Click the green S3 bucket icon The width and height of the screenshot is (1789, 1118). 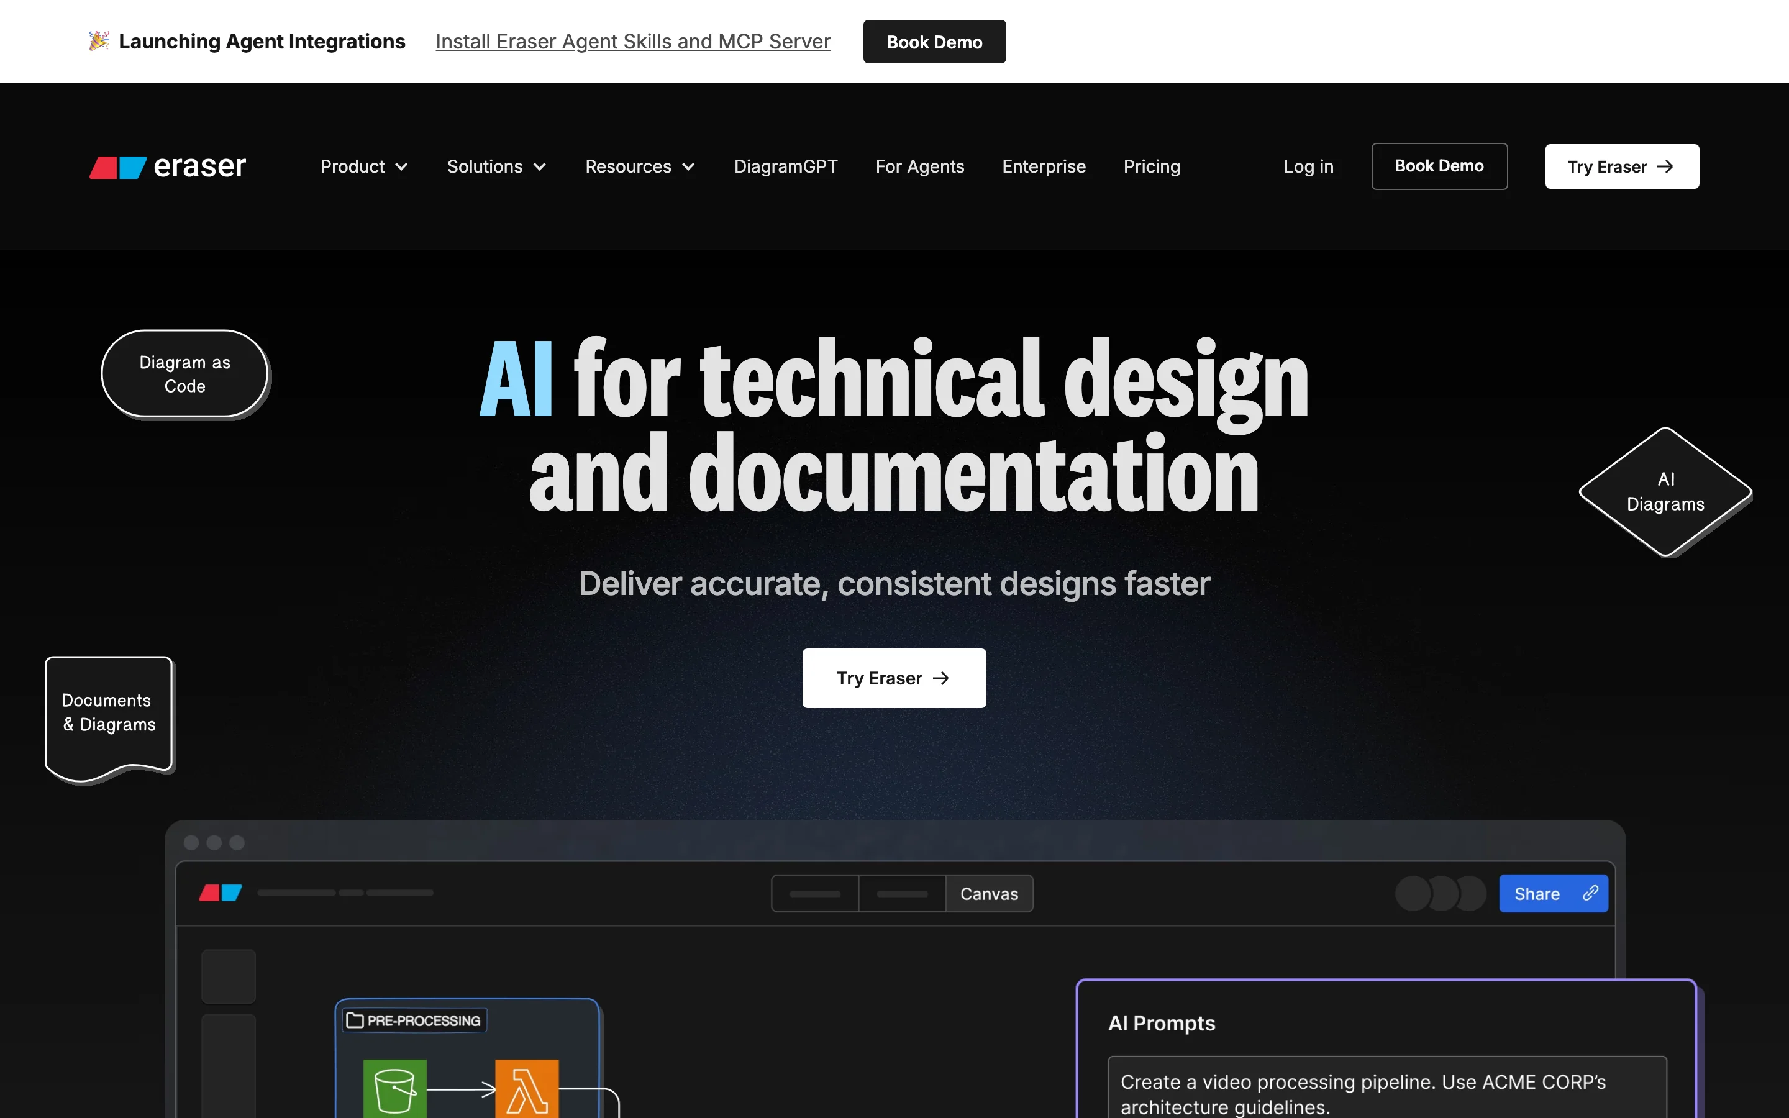395,1088
